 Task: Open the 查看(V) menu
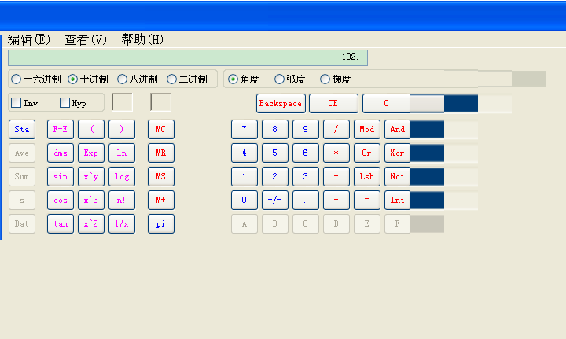pyautogui.click(x=86, y=39)
